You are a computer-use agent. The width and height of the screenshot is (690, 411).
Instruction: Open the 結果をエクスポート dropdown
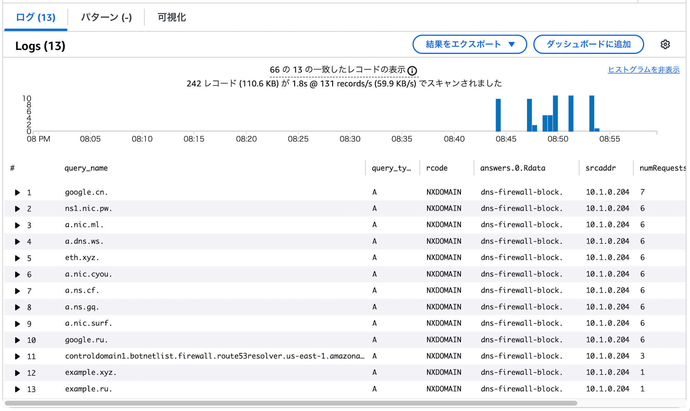(x=470, y=44)
